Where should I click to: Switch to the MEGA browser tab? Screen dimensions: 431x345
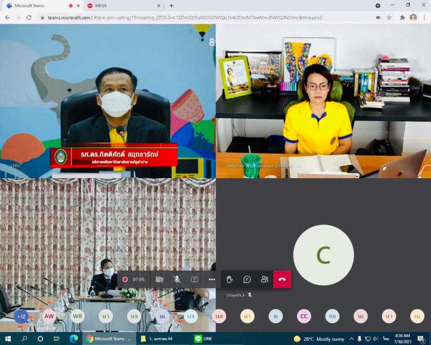pyautogui.click(x=124, y=6)
